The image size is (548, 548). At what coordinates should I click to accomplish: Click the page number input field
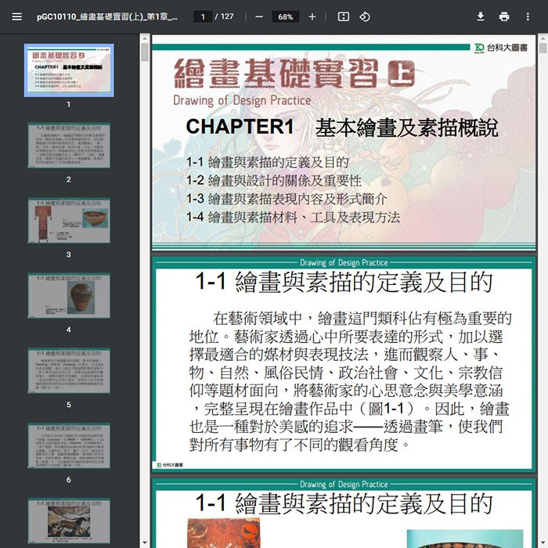pyautogui.click(x=203, y=16)
